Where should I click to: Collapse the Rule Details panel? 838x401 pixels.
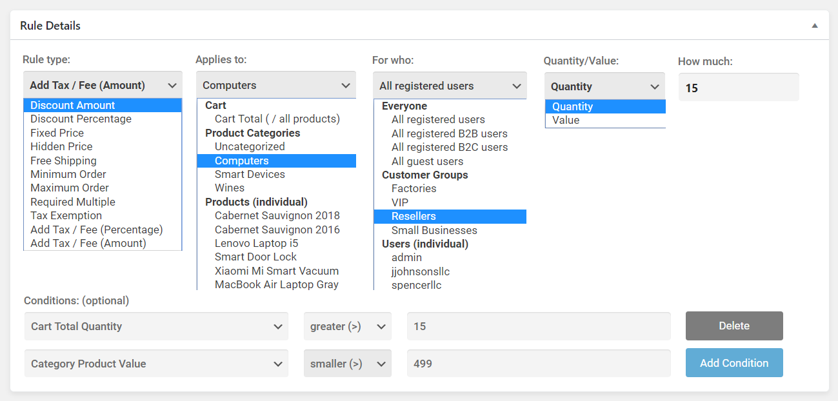tap(815, 26)
